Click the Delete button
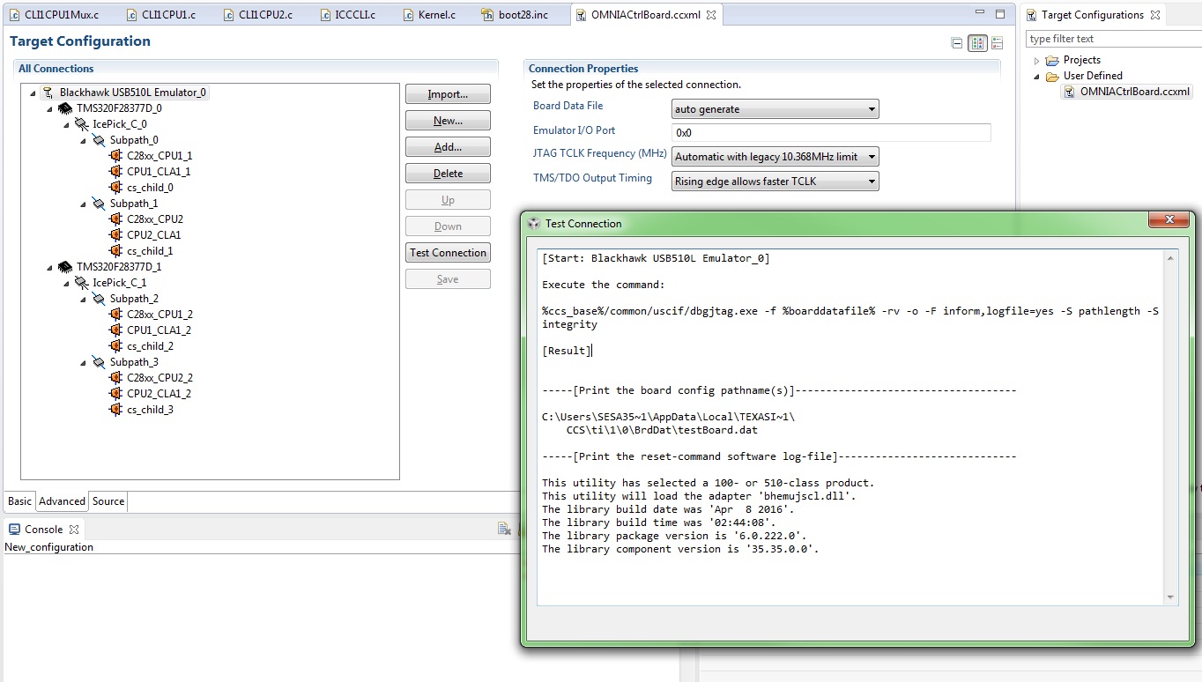 (448, 174)
